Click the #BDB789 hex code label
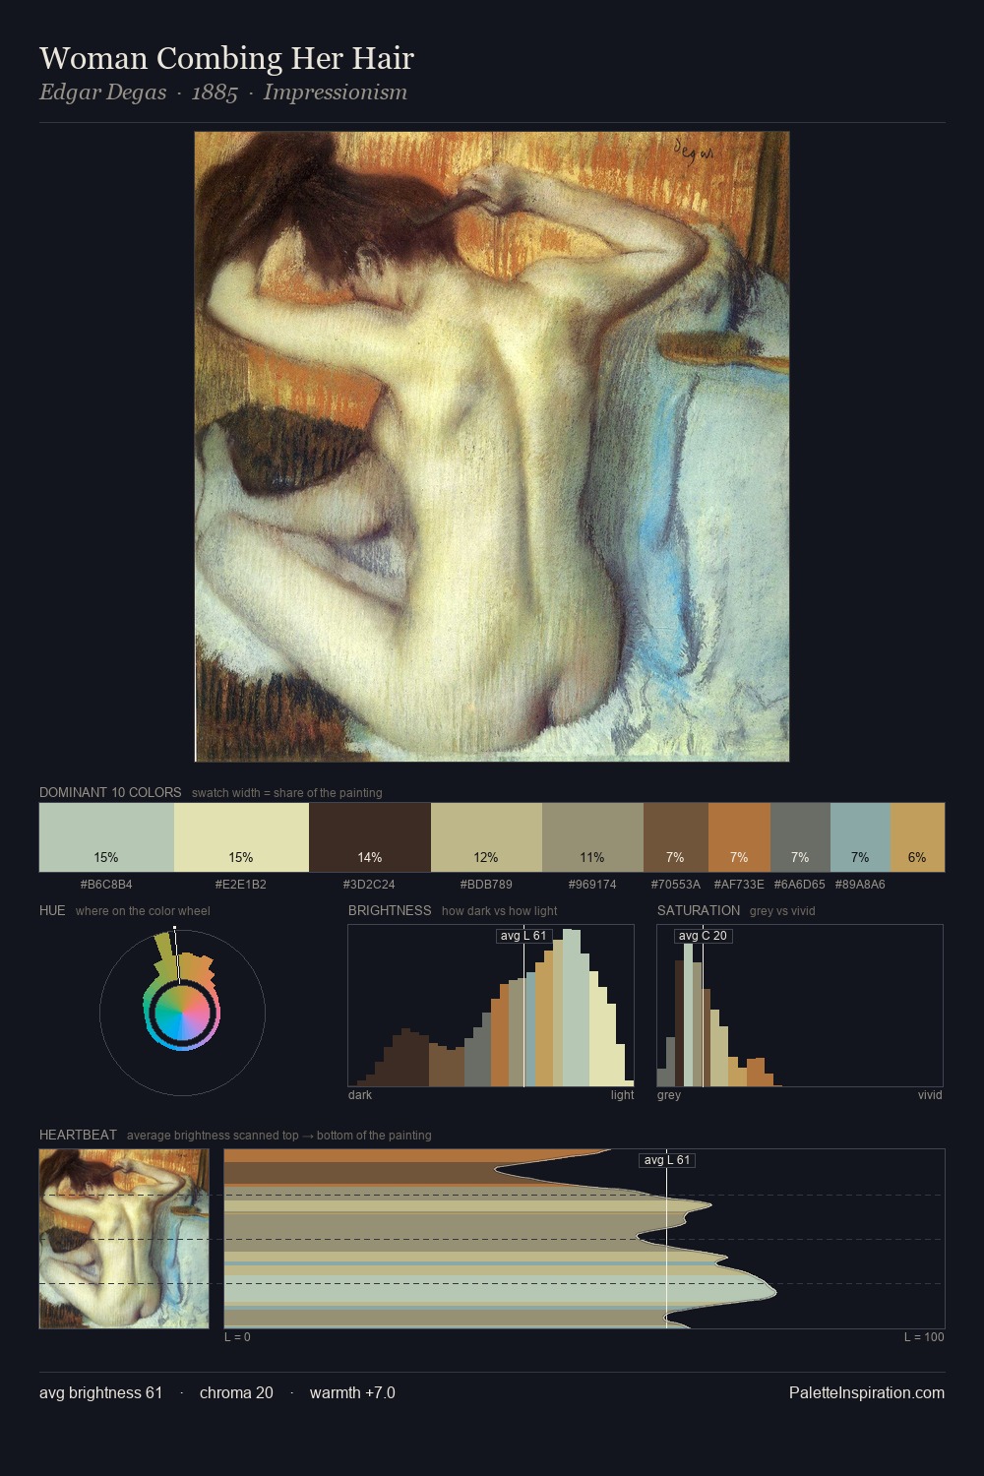The width and height of the screenshot is (984, 1476). click(x=486, y=885)
